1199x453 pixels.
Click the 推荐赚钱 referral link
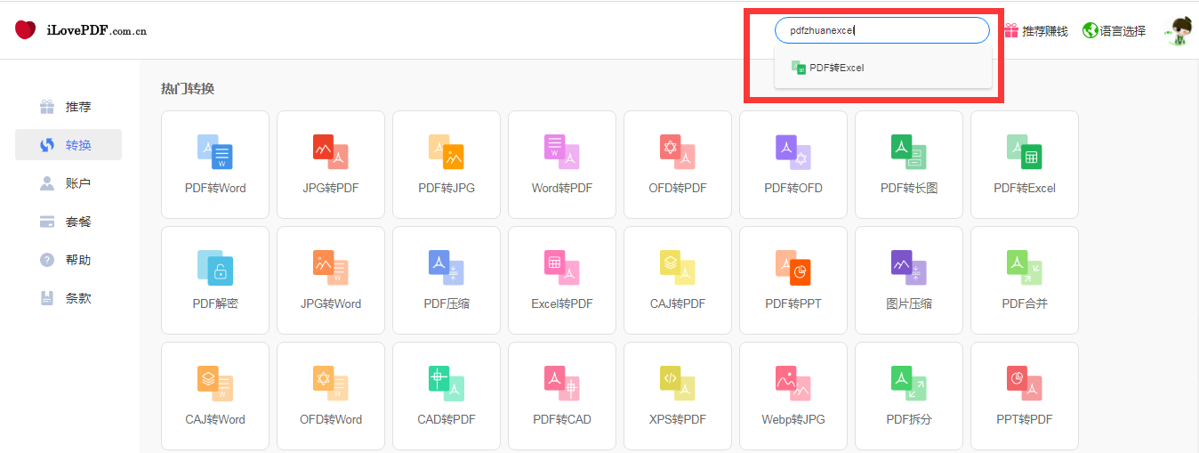pos(1035,31)
